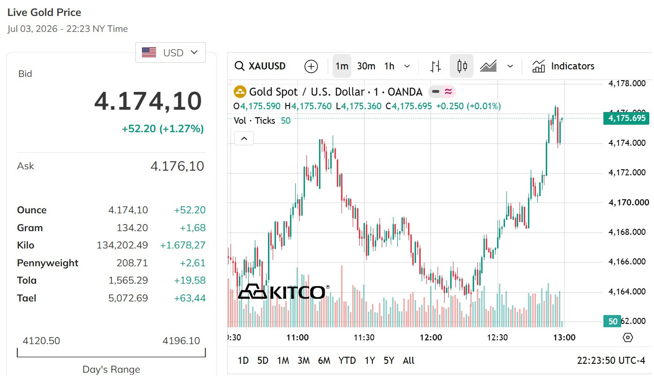Open the USD currency dropdown
Screen dimensions: 654x376
(x=171, y=53)
